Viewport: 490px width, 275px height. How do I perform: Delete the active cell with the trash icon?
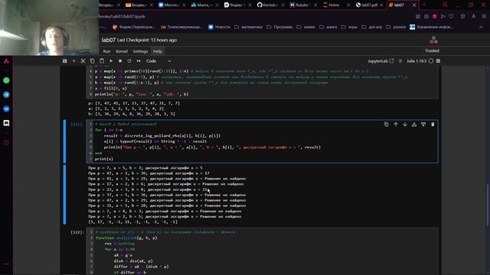(x=433, y=125)
